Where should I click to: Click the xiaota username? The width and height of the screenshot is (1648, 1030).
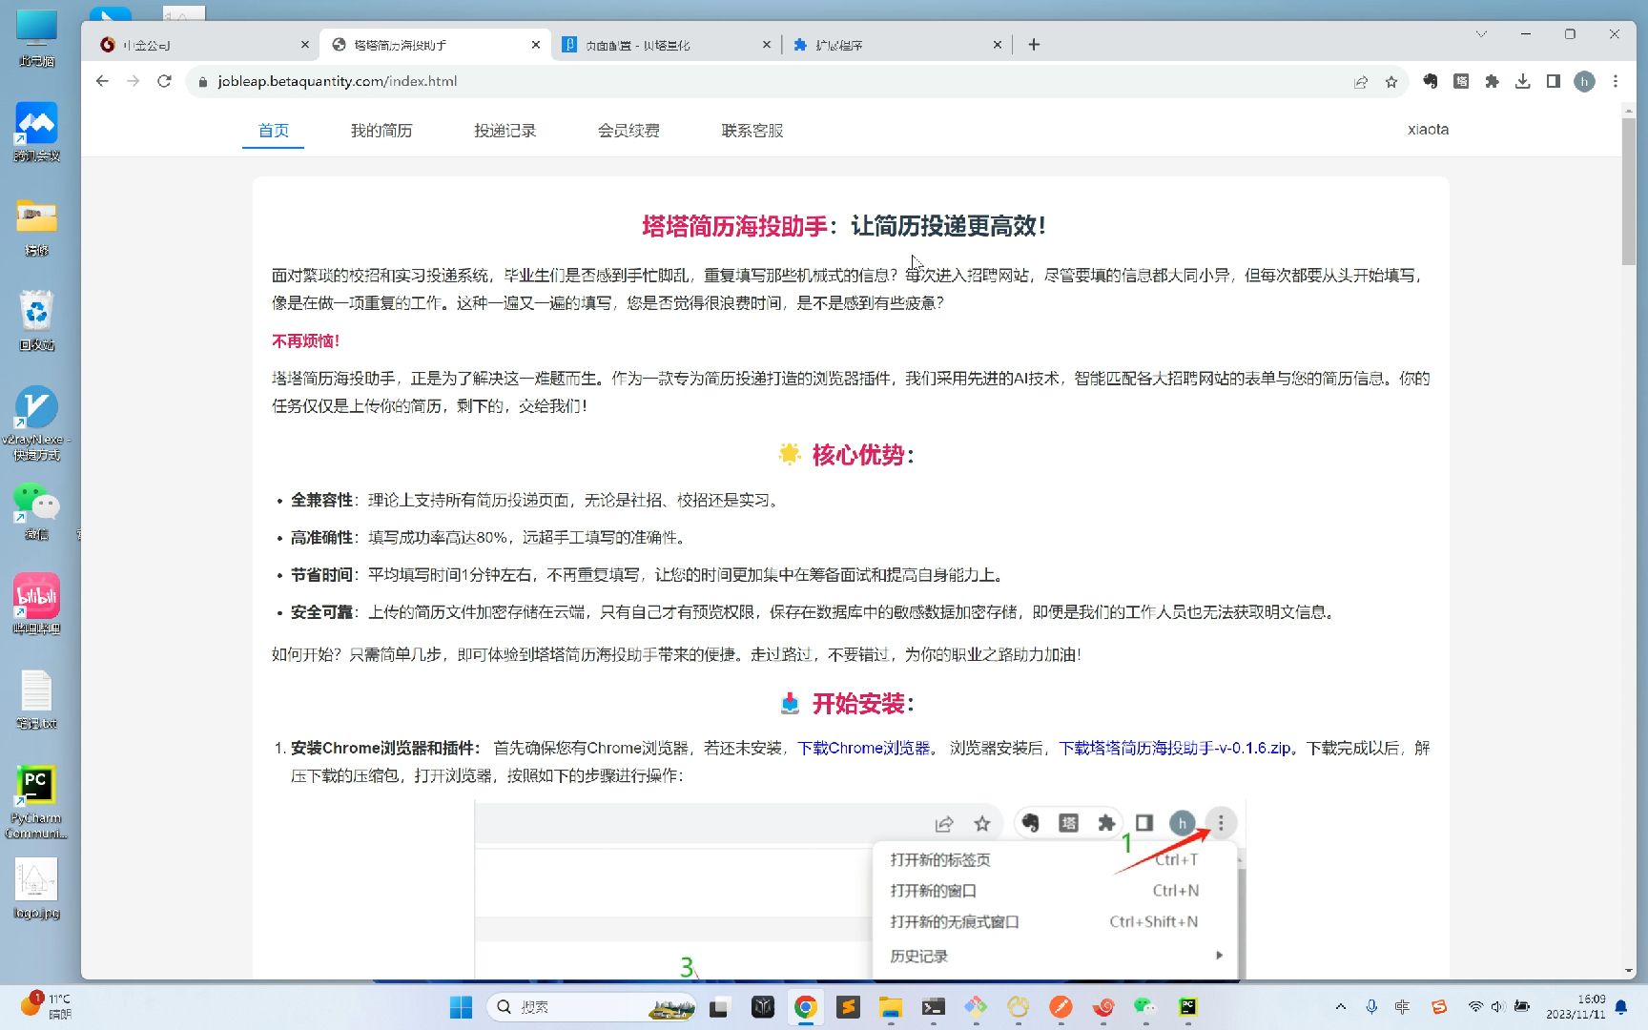pyautogui.click(x=1428, y=130)
